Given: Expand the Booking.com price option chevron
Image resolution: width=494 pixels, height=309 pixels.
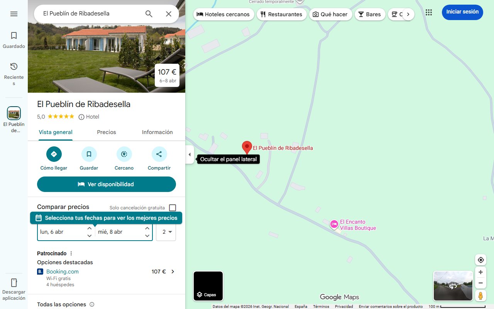Looking at the screenshot, I should pos(173,272).
